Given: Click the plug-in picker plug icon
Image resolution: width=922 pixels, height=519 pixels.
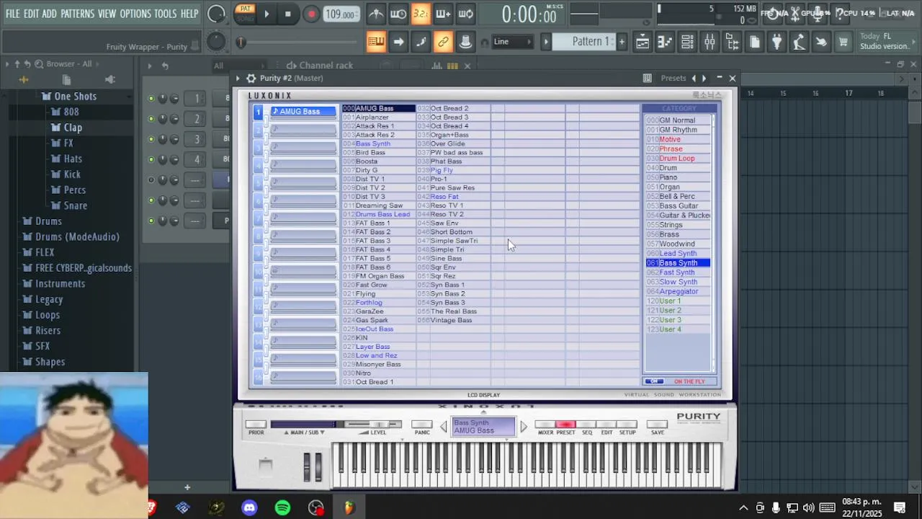Looking at the screenshot, I should [776, 42].
